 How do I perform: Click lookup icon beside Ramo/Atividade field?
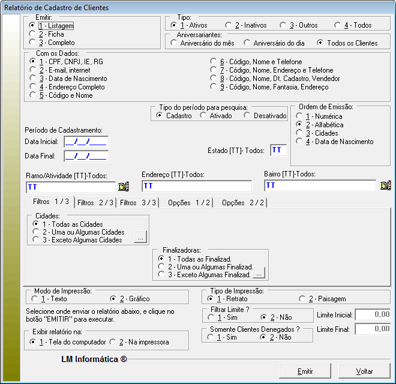coord(124,186)
